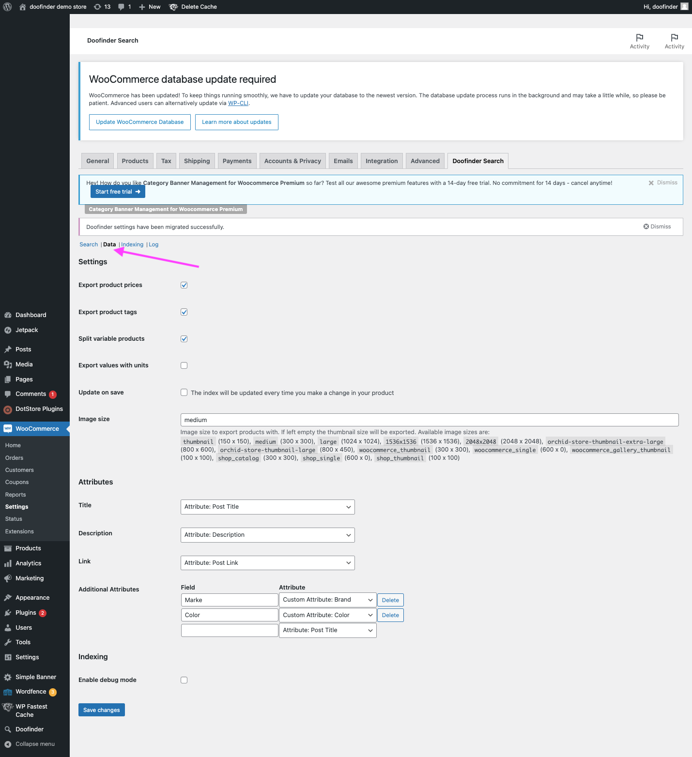Dismiss the premium trial banner
This screenshot has height=757, width=692.
click(663, 182)
